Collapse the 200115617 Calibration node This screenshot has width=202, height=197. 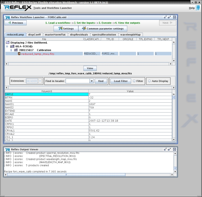tap(11, 50)
